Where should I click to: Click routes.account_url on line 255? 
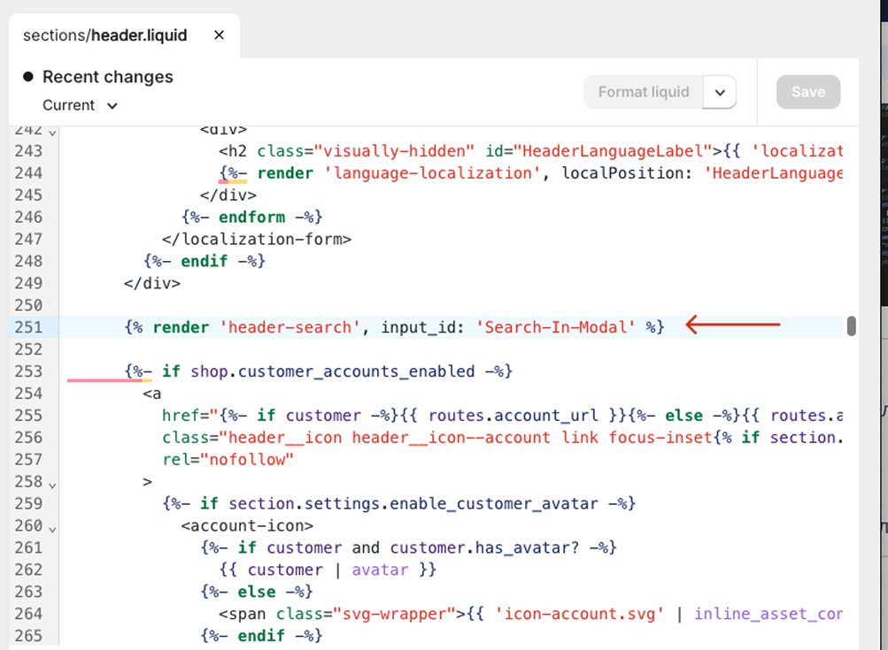point(513,416)
